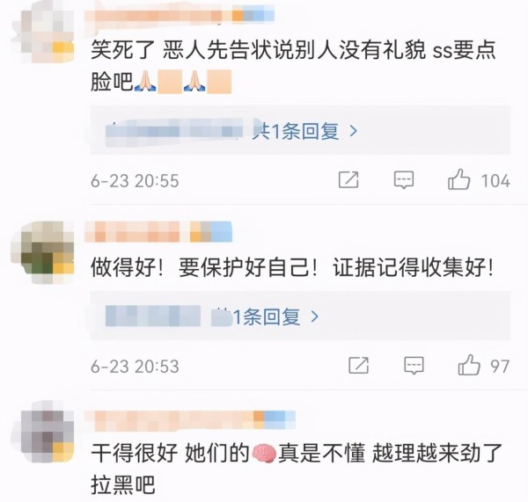Select the comment text 做得好！要保护好自己
Screen dimensions: 528x502
pos(203,268)
